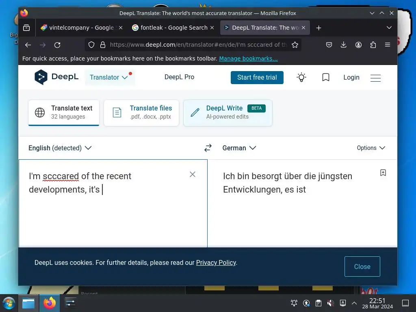
Task: Open the Privacy Policy link
Action: tap(216, 263)
